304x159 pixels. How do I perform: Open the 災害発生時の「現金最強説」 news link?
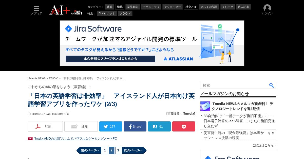coord(239,135)
